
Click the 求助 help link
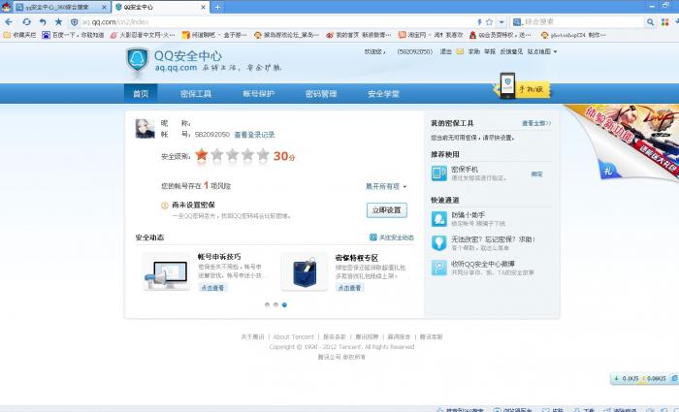[x=473, y=51]
